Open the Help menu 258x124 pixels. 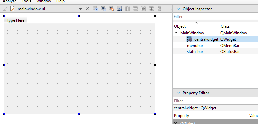pos(60,1)
